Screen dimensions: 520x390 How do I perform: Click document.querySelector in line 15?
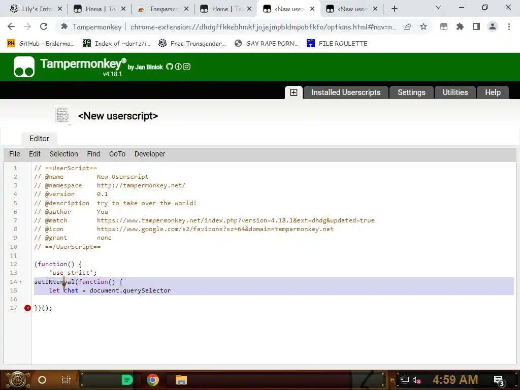[x=130, y=290]
